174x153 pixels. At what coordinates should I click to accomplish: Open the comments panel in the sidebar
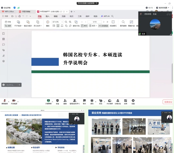coord(4,44)
